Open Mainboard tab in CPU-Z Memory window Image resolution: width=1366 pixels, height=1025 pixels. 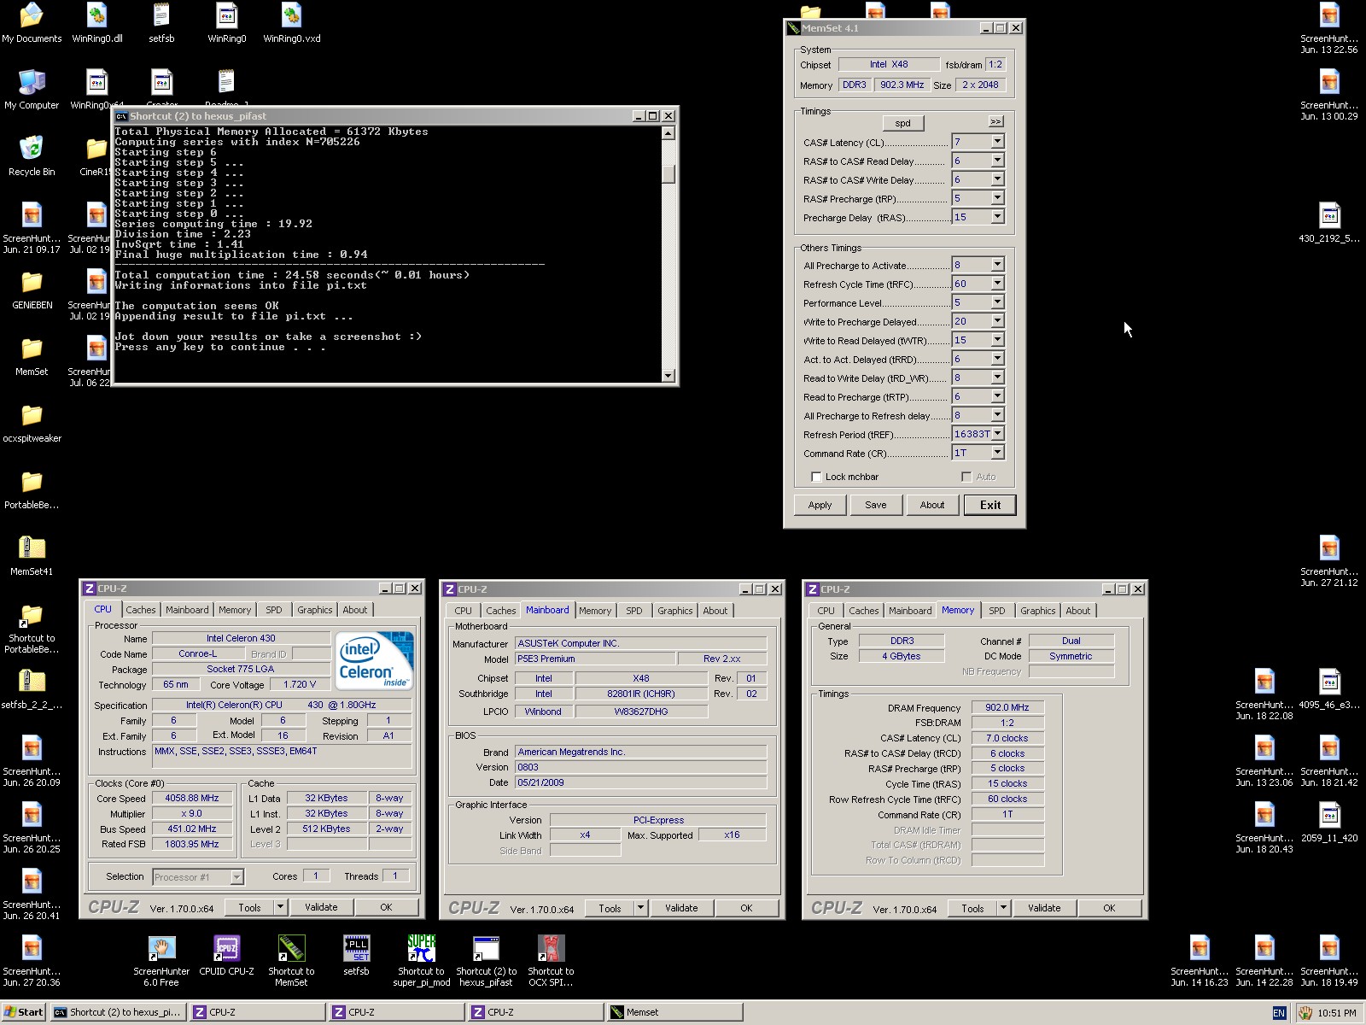pyautogui.click(x=910, y=611)
